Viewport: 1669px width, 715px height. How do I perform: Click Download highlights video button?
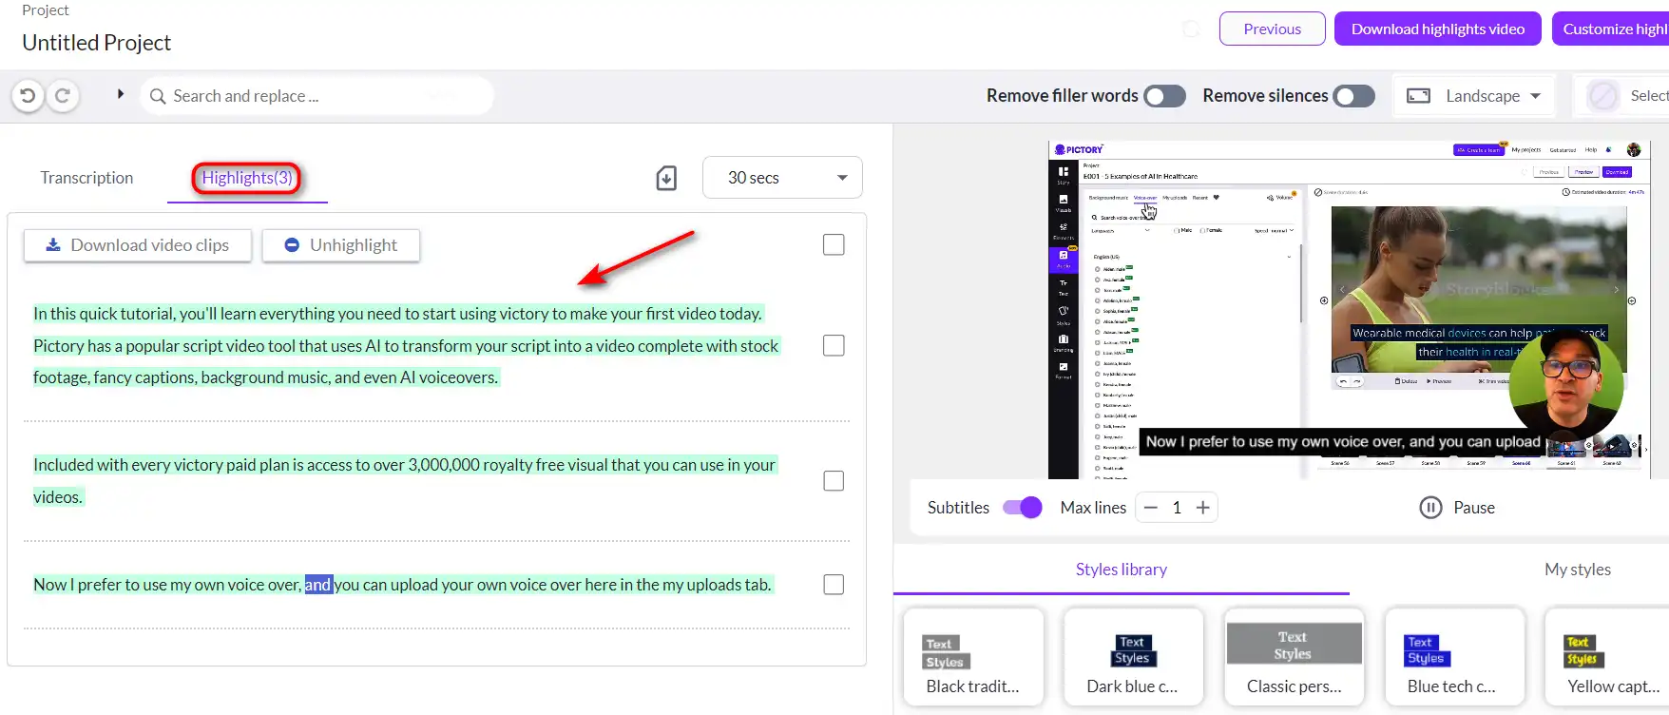1438,29
